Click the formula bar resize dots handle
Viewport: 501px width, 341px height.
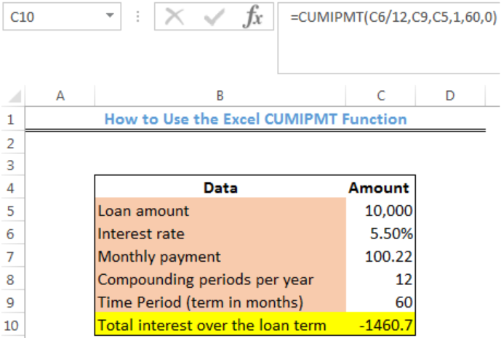click(137, 17)
